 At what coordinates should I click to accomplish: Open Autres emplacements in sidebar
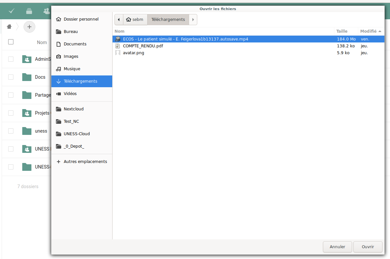tap(85, 162)
